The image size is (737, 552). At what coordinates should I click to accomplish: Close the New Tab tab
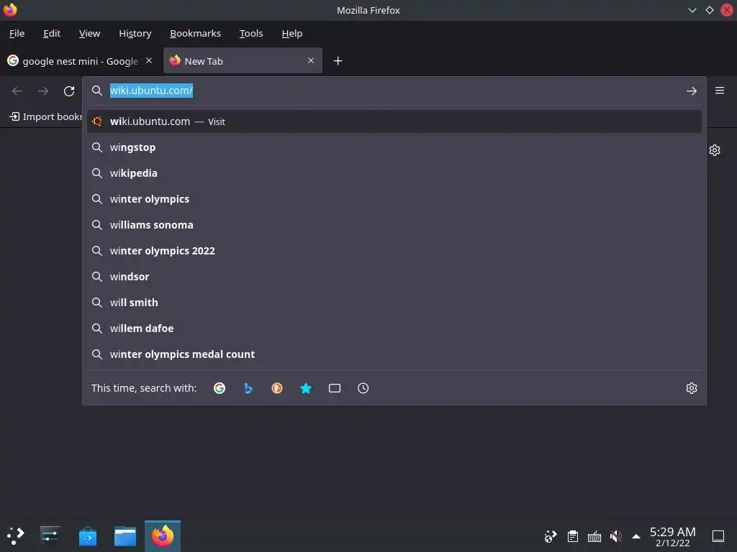(311, 60)
